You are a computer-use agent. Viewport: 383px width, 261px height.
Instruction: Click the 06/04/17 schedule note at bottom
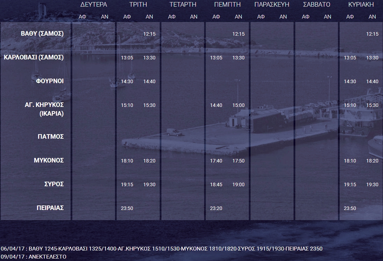click(161, 249)
